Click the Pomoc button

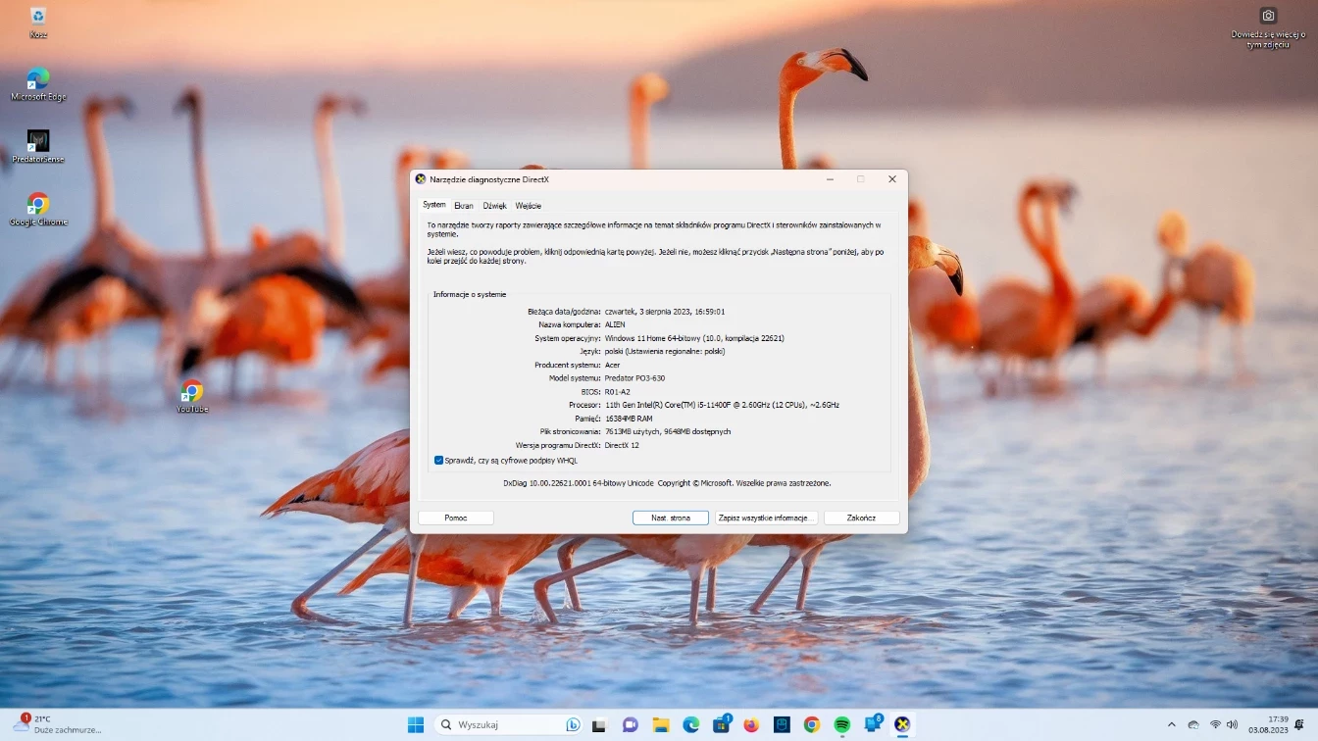(x=456, y=518)
